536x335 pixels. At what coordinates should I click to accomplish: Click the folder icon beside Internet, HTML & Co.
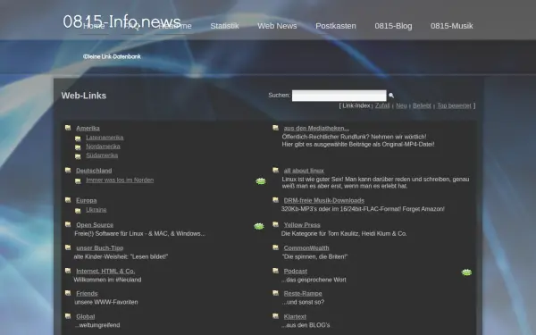coord(68,271)
